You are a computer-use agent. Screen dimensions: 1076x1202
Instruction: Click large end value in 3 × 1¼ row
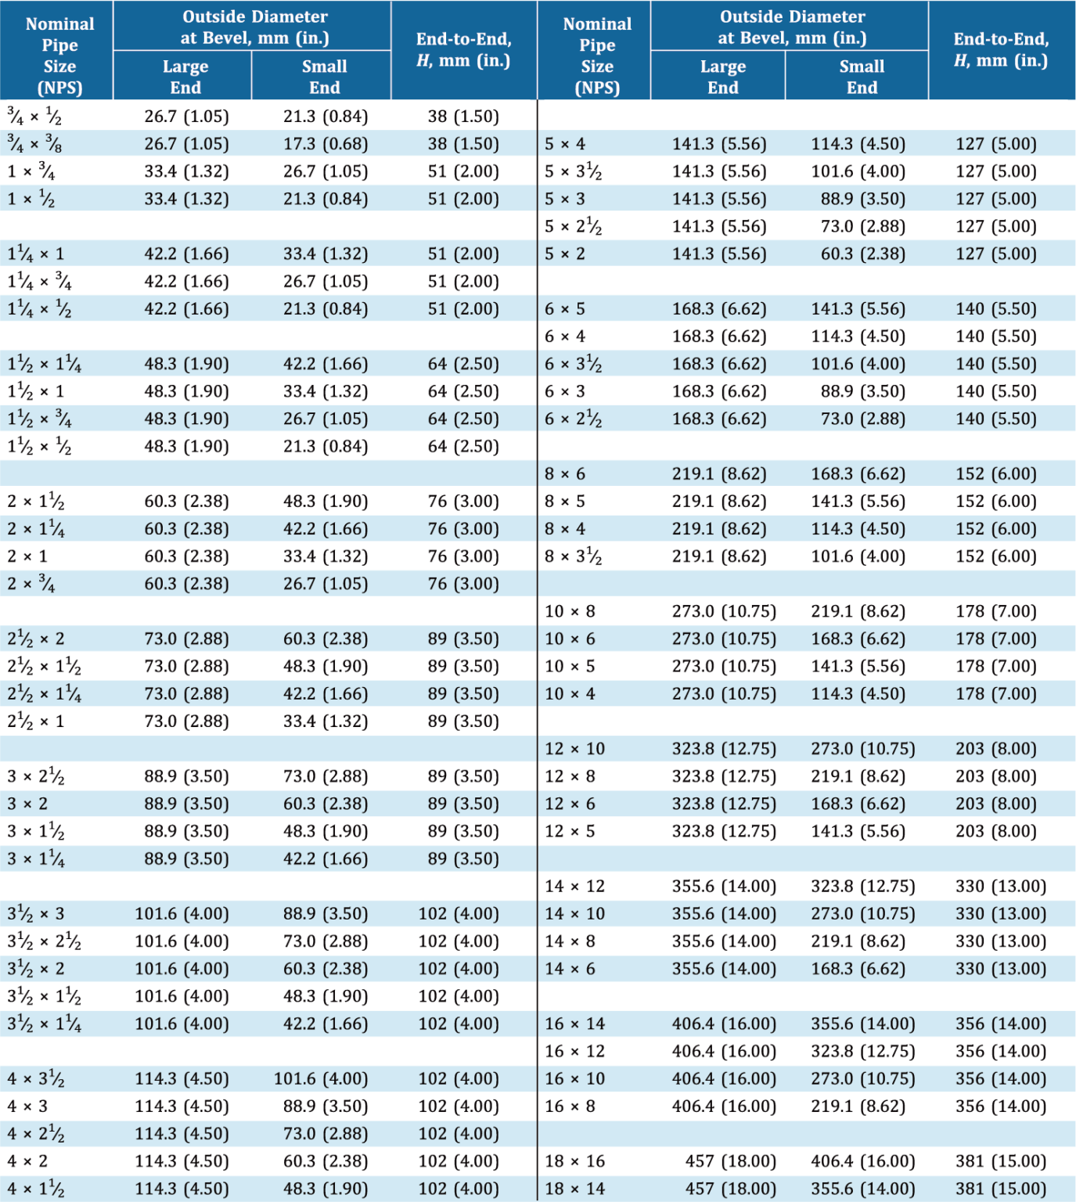[186, 859]
